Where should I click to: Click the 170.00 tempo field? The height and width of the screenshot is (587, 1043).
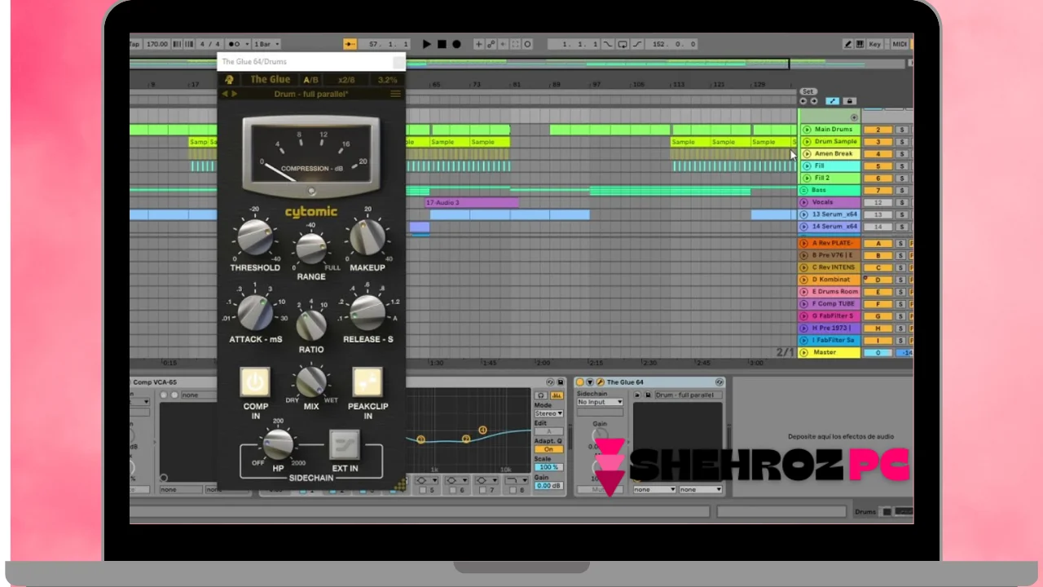[157, 44]
